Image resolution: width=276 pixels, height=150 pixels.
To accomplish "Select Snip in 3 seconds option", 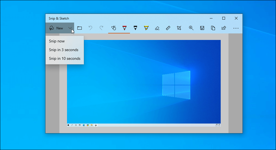I will pyautogui.click(x=63, y=50).
